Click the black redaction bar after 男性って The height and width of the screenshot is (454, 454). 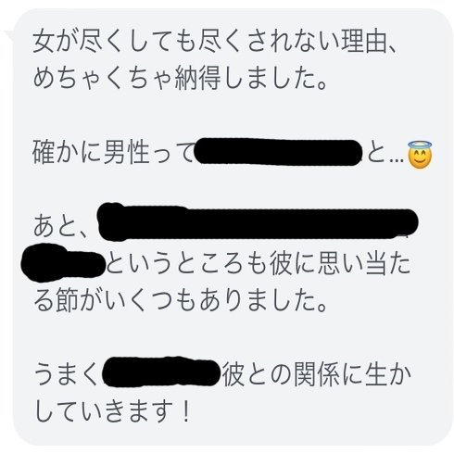[x=279, y=152]
